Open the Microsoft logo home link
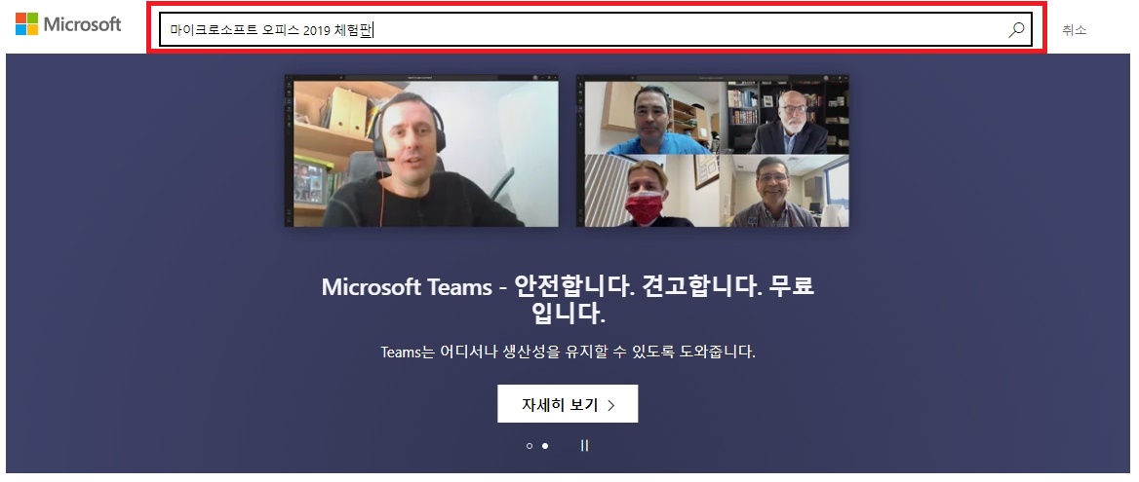1139x482 pixels. pyautogui.click(x=68, y=24)
